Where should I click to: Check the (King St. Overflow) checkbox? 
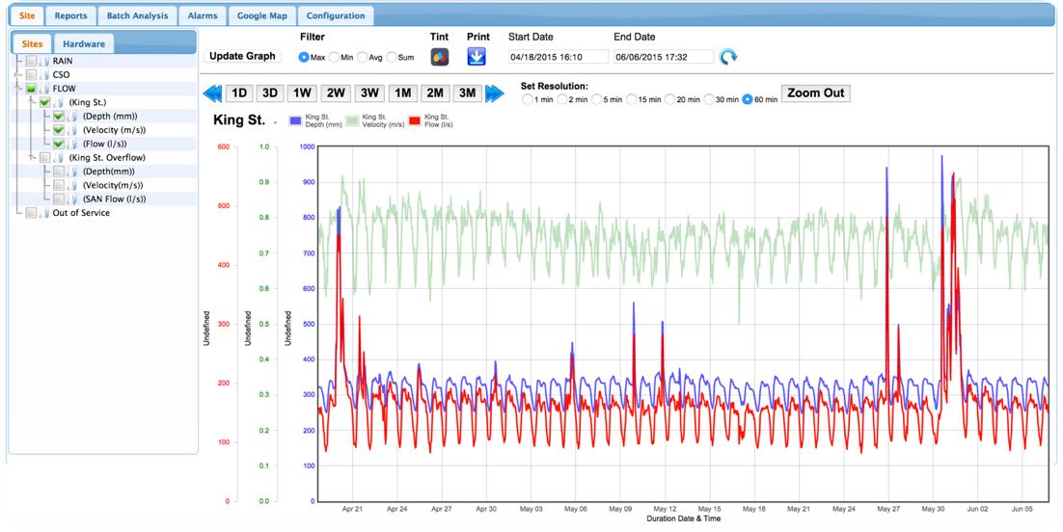click(44, 158)
